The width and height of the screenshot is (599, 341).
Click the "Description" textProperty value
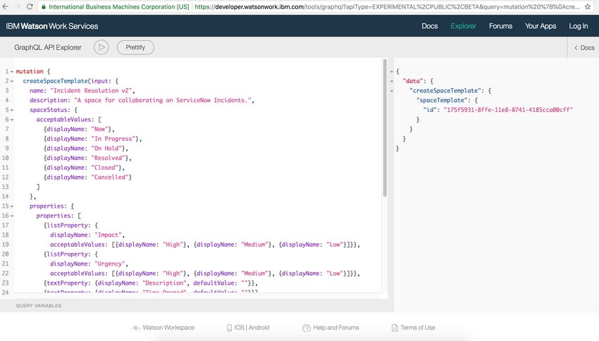coord(165,283)
